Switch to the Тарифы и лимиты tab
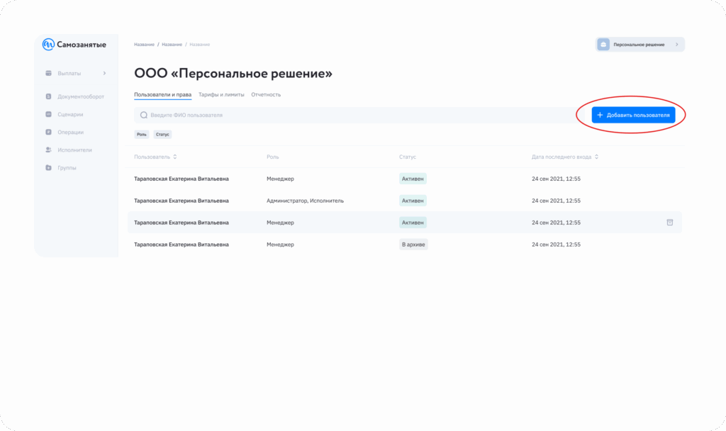Image resolution: width=726 pixels, height=431 pixels. point(221,94)
